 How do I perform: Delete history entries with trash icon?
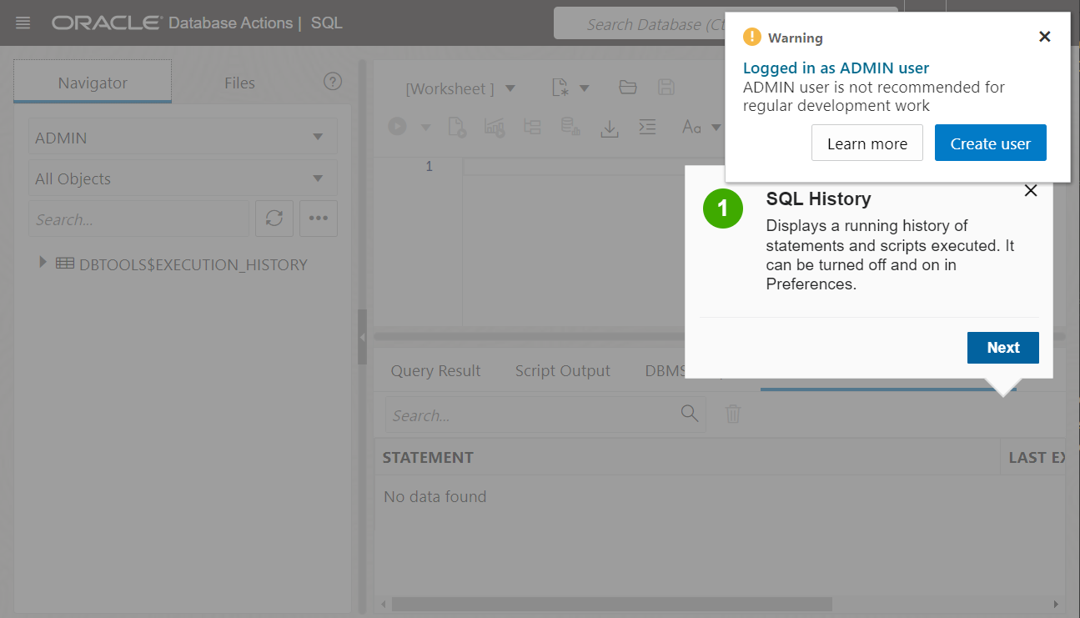(733, 414)
